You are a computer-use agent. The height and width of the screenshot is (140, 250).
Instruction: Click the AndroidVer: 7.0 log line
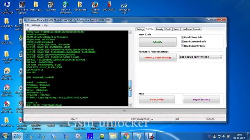35,93
